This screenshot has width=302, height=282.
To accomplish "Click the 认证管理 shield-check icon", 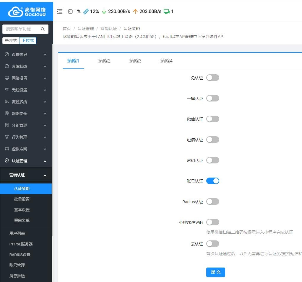I will tap(7, 160).
